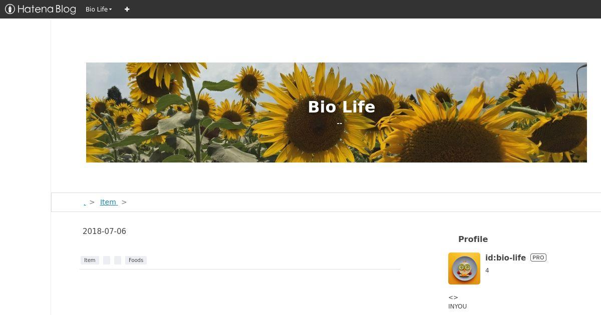This screenshot has height=315, width=601.
Task: Click the blank tag just before Foods tag
Action: click(x=118, y=260)
